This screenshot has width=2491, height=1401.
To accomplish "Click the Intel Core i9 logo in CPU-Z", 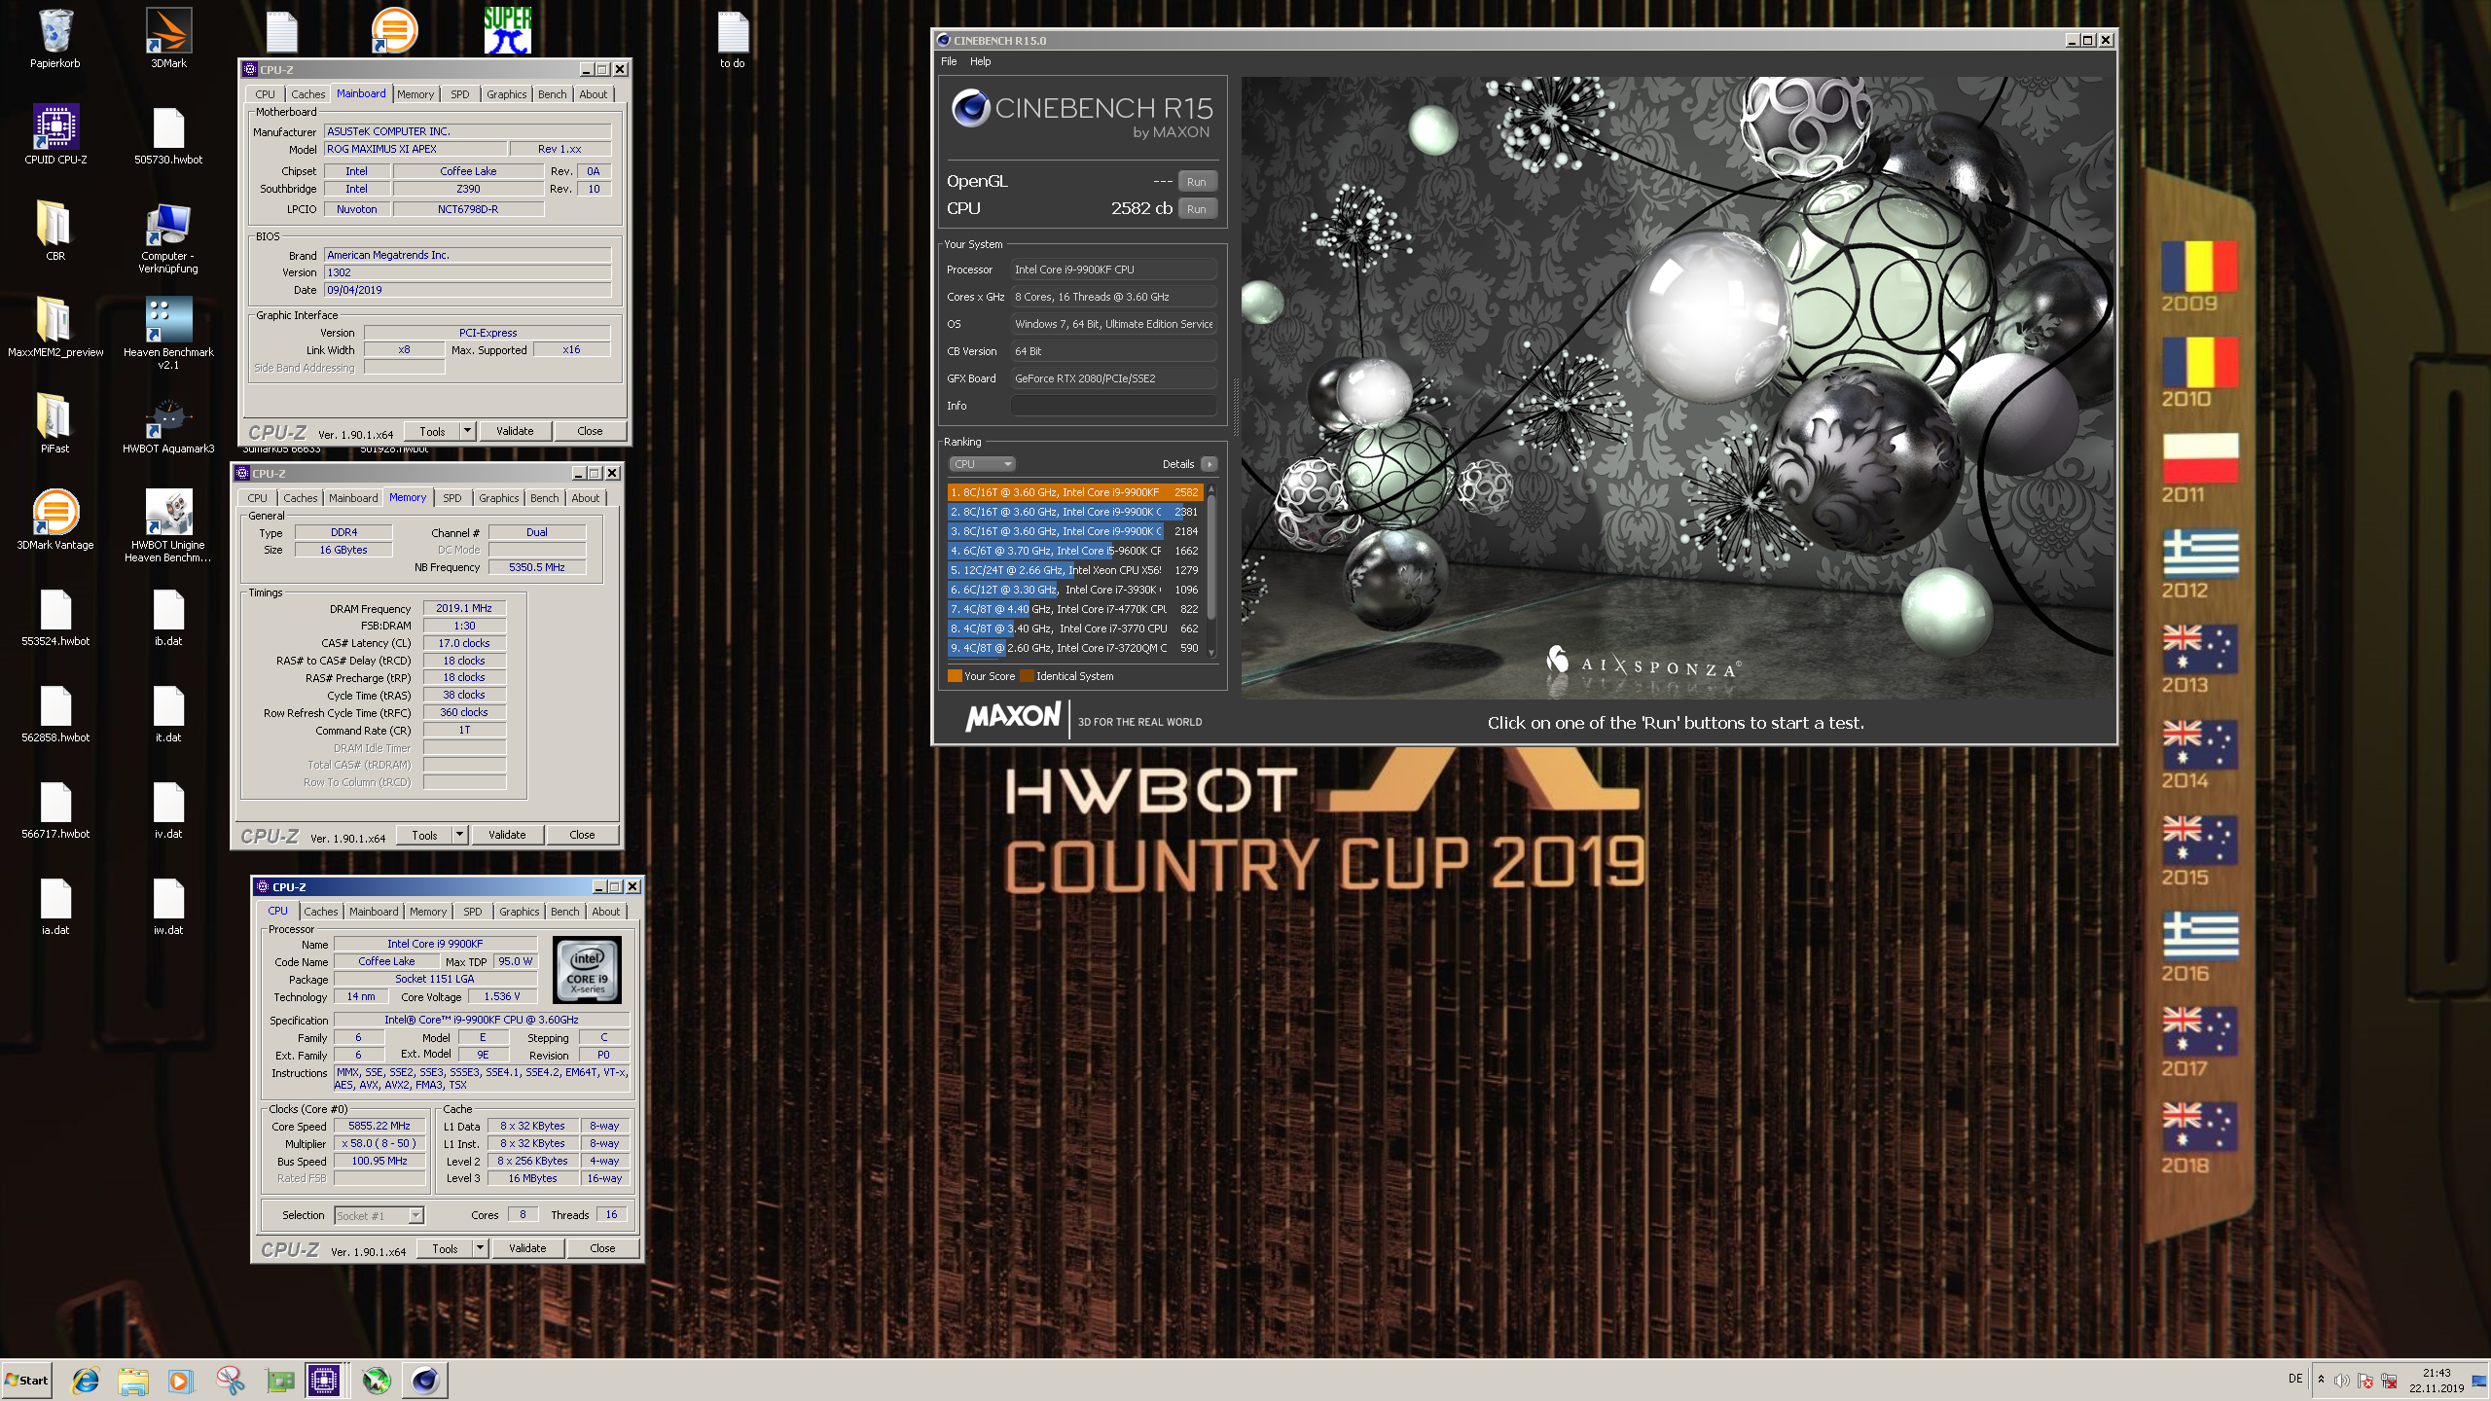I will (x=587, y=970).
